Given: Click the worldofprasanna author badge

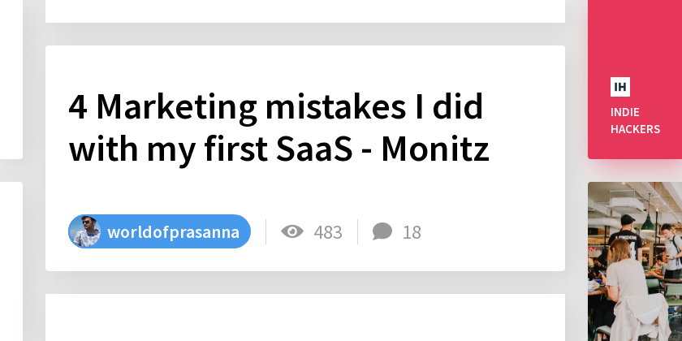Looking at the screenshot, I should (x=160, y=231).
